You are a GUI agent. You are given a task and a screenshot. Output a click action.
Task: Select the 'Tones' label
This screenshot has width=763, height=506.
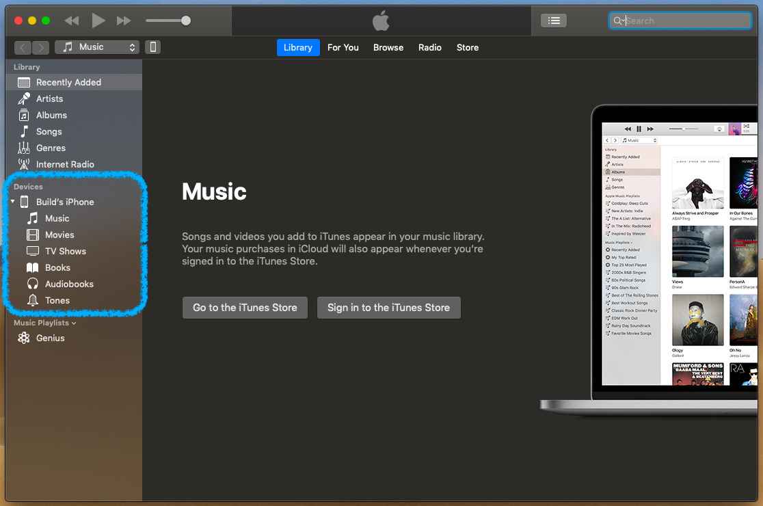pos(57,301)
